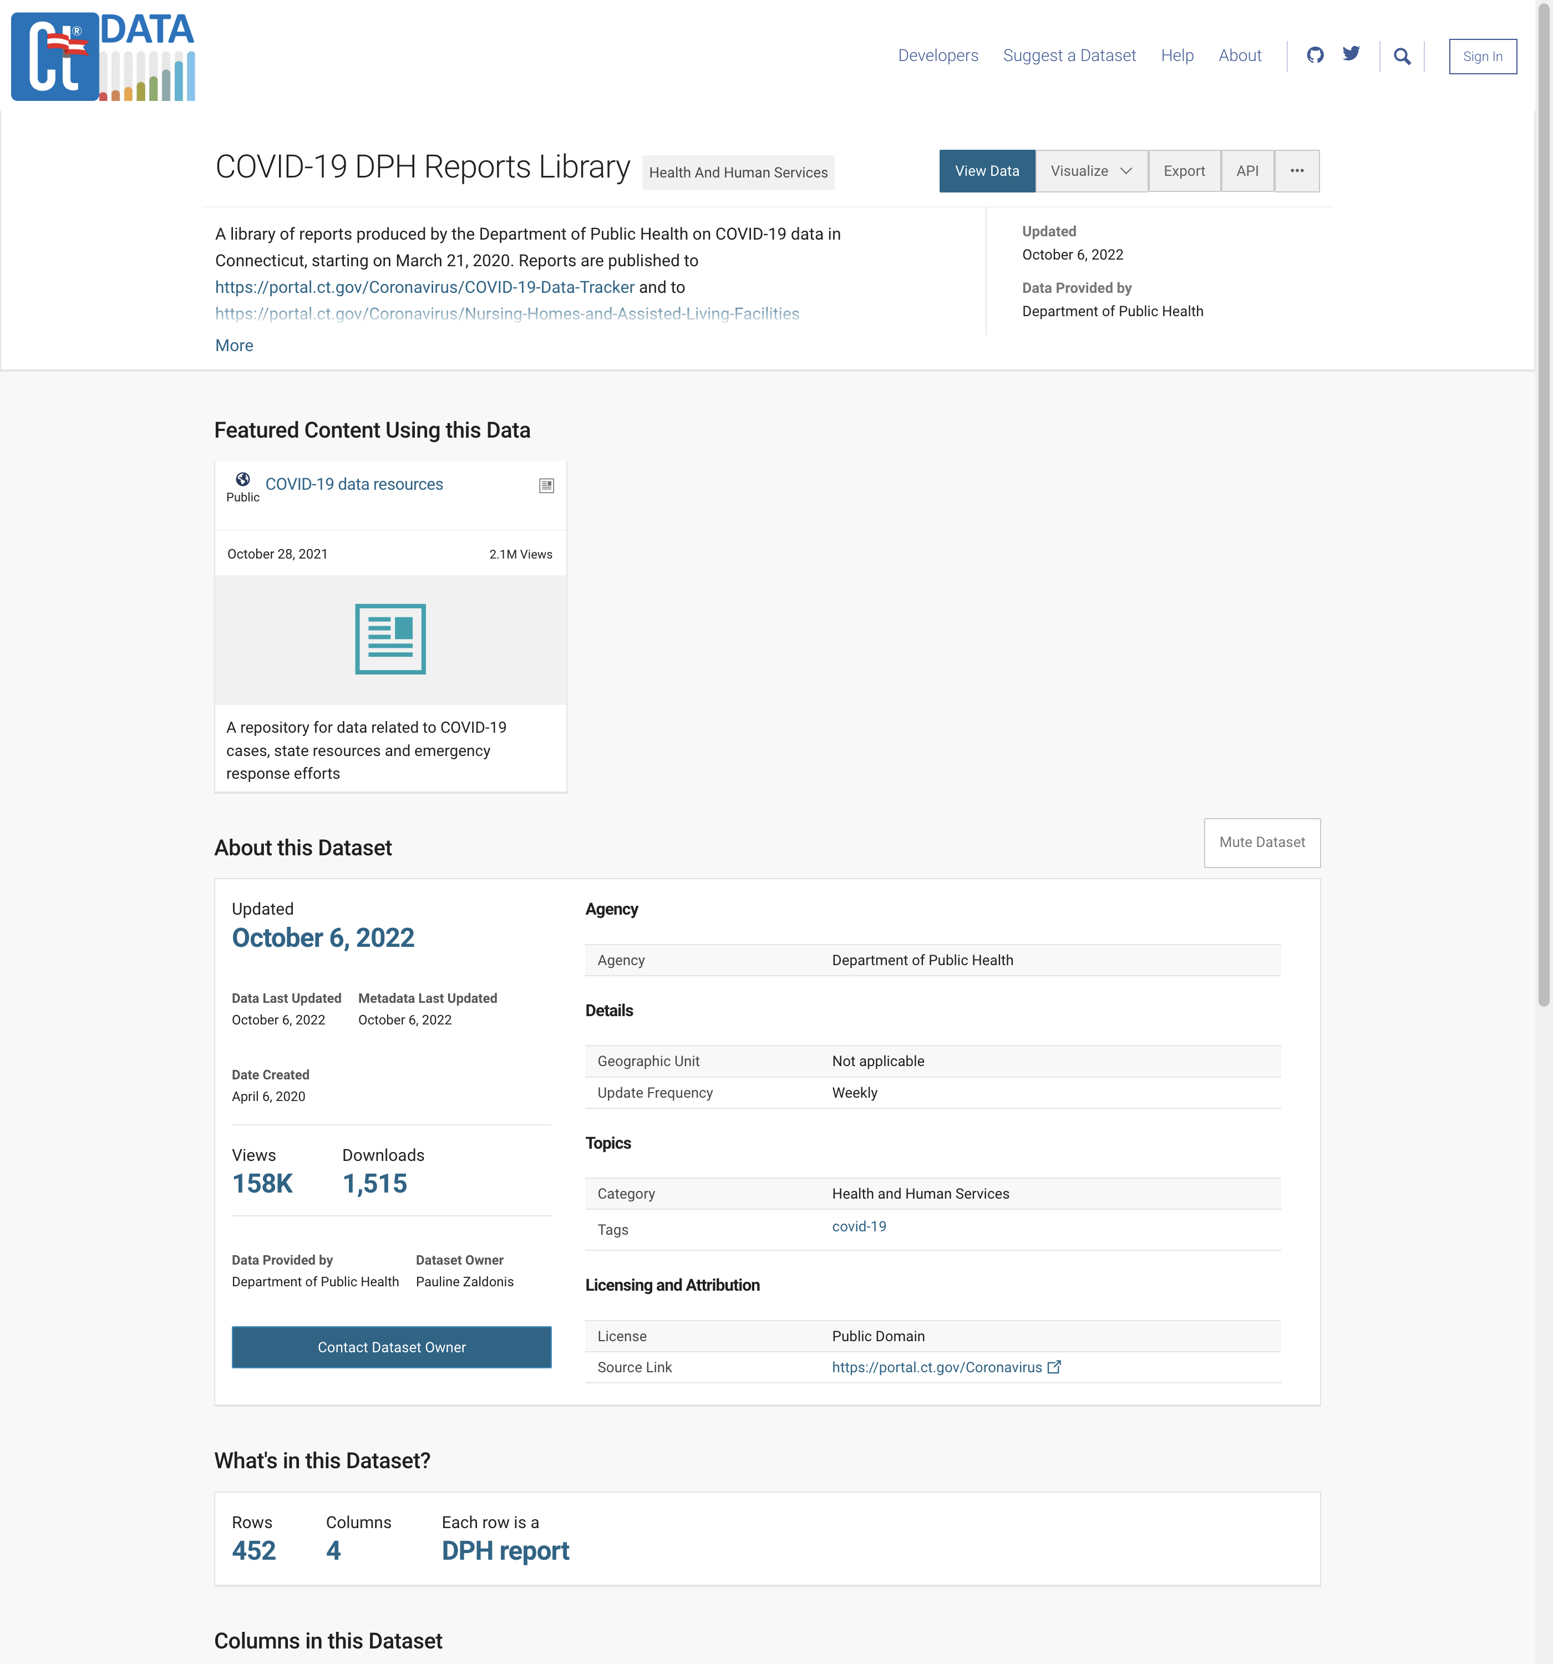Click Contact Dataset Owner button
1553x1664 pixels.
pos(391,1347)
